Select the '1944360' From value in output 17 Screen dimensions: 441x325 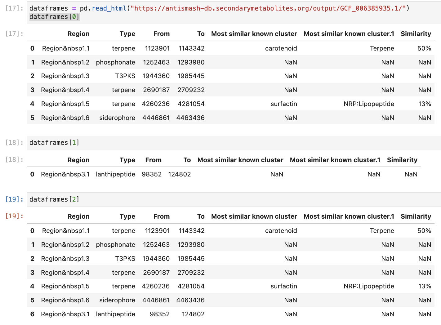[x=156, y=76]
